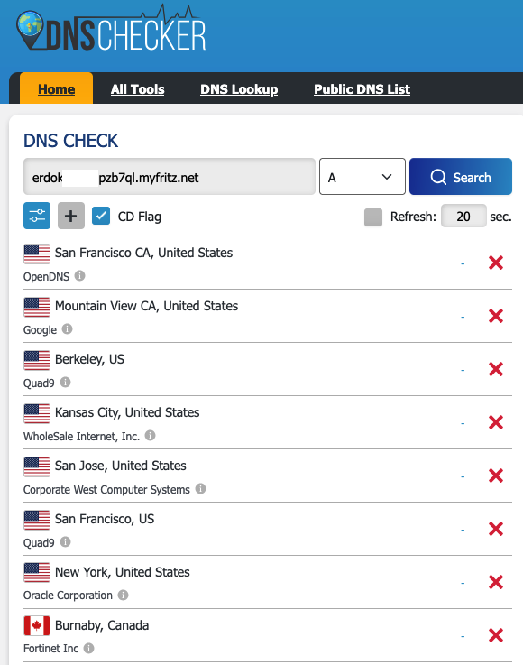Click info icon for Corporate West Computer Systems

click(x=200, y=488)
